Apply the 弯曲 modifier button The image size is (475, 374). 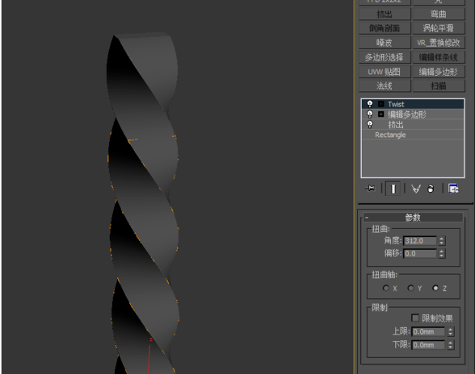coord(439,14)
